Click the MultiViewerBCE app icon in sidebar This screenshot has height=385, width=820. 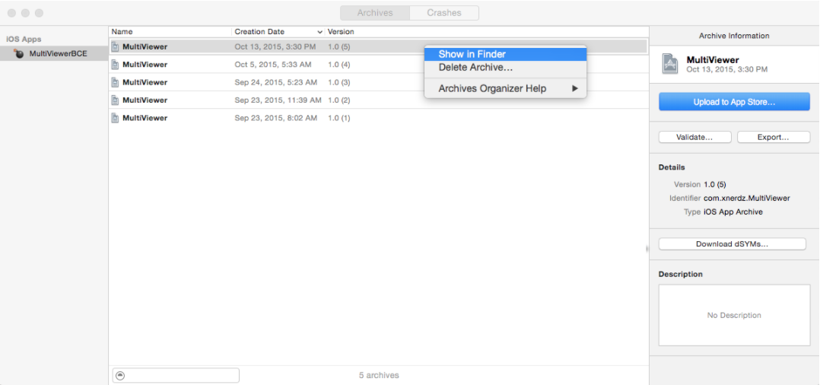pyautogui.click(x=19, y=53)
